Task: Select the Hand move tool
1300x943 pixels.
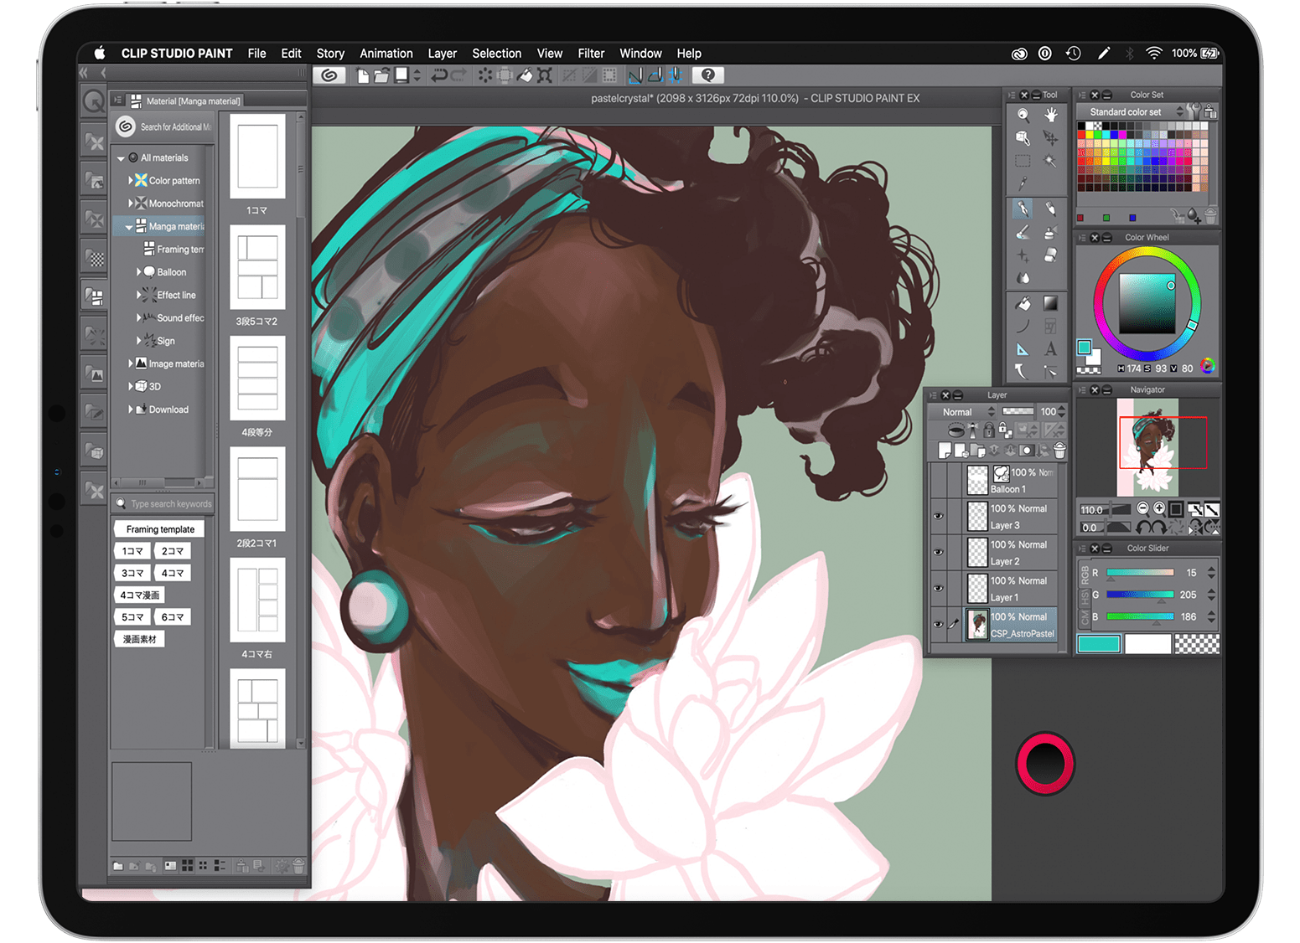Action: point(1050,115)
